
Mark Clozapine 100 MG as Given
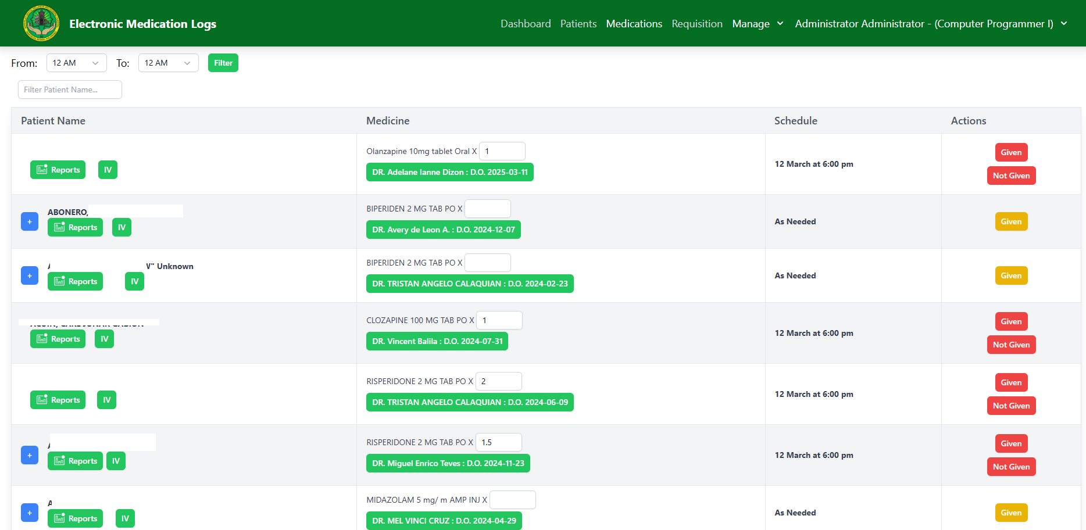1011,321
